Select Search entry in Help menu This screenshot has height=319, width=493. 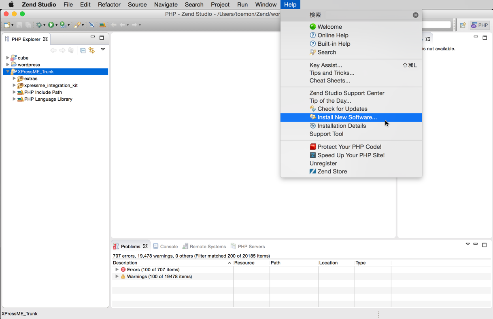[351, 52]
